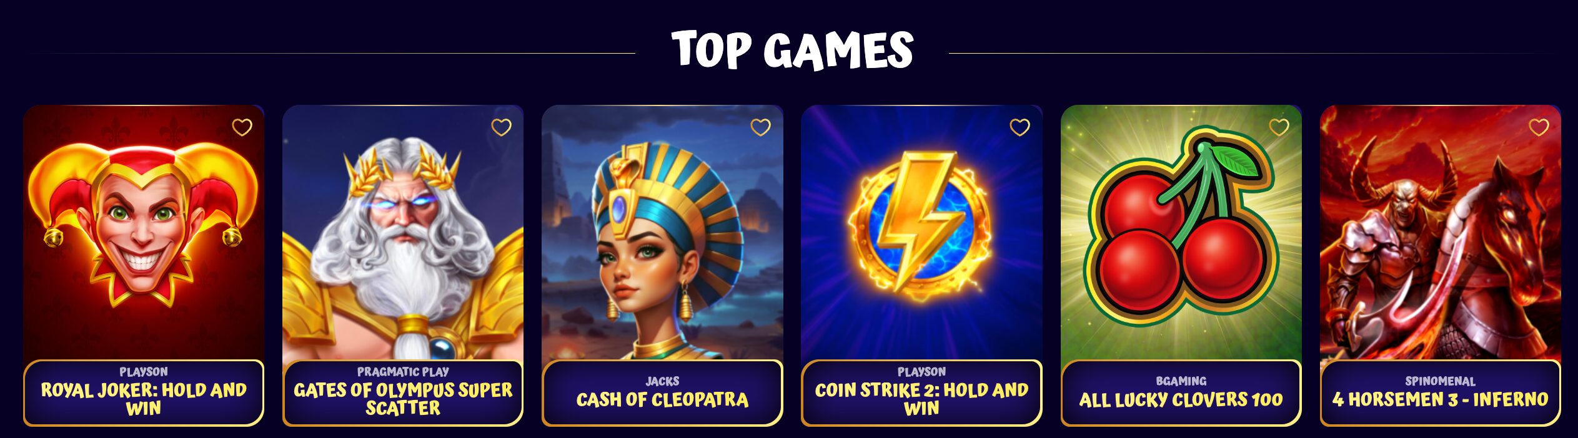Click the Royal Joker: Hold and Win title

(144, 399)
